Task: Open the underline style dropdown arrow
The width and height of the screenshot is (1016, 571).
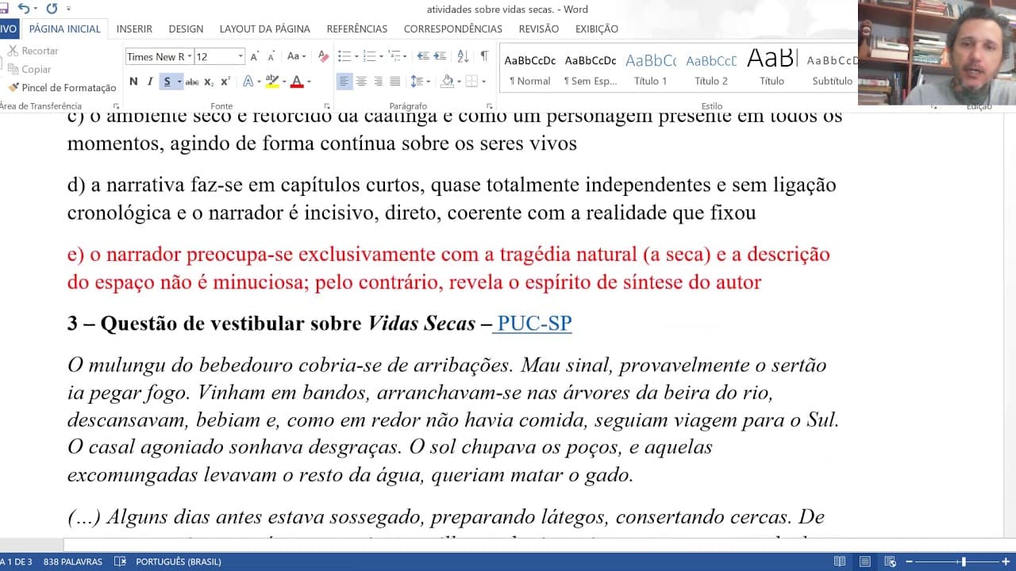Action: click(179, 82)
